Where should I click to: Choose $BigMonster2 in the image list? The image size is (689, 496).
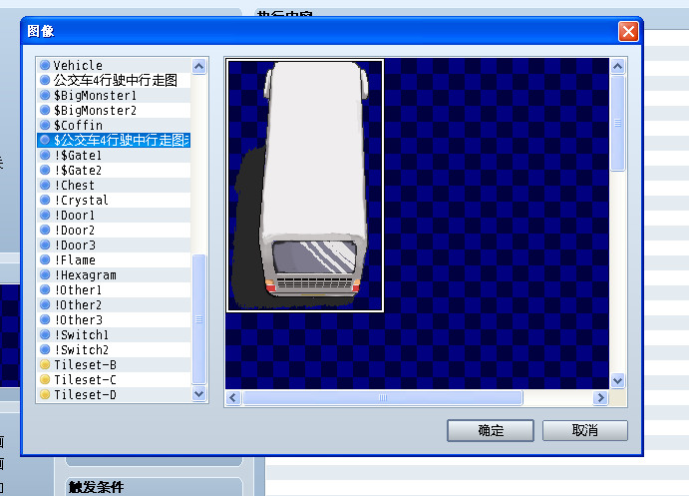tap(114, 110)
